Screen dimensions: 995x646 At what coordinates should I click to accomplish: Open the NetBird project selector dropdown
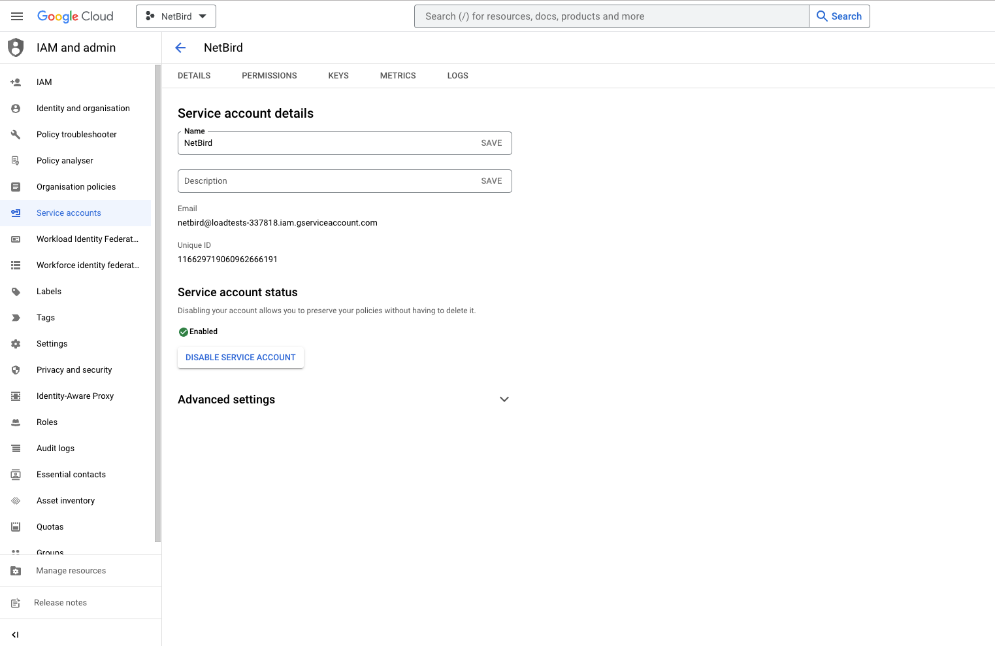coord(176,16)
